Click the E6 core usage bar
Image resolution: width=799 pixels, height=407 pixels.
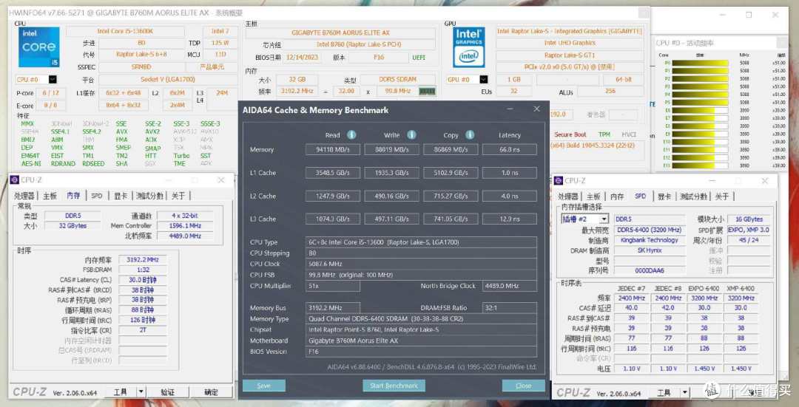click(x=700, y=110)
